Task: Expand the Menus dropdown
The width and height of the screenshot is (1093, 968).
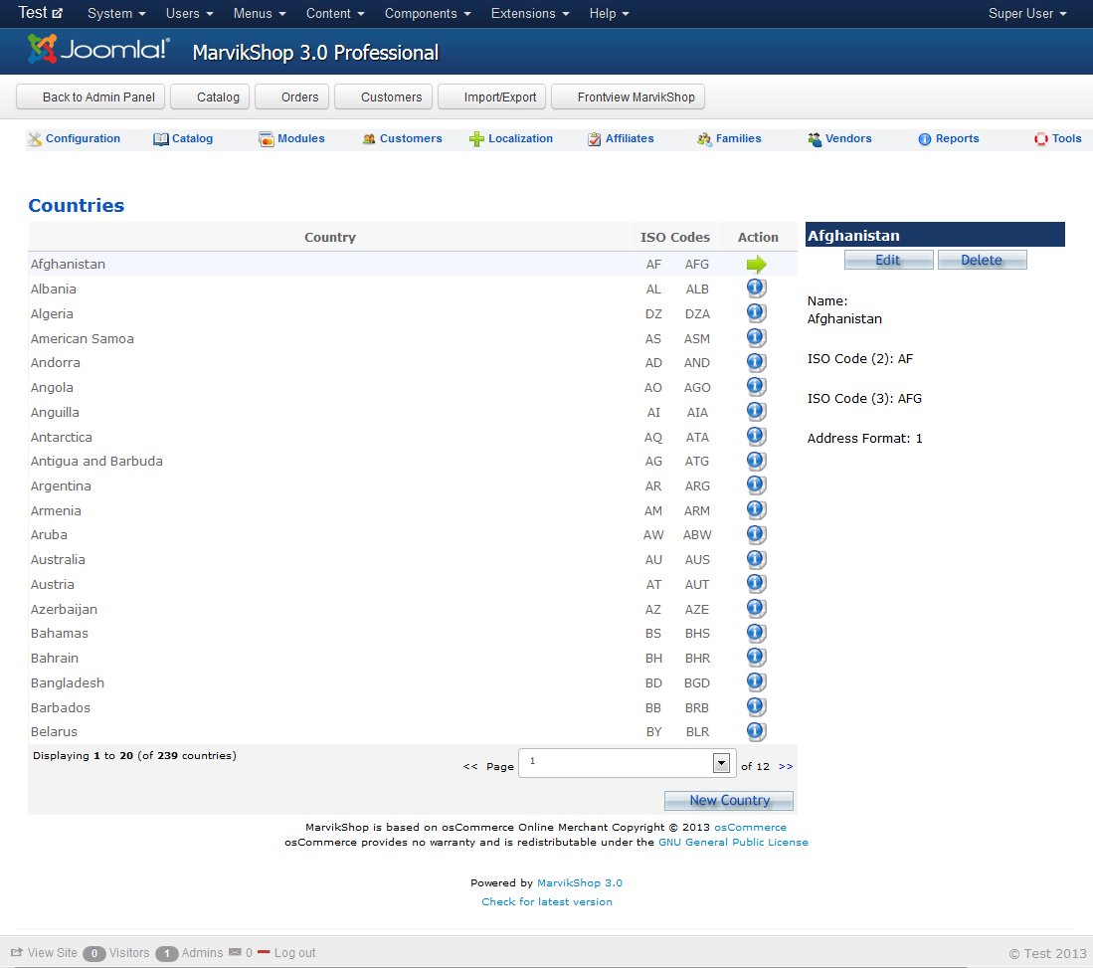Action: [x=260, y=13]
